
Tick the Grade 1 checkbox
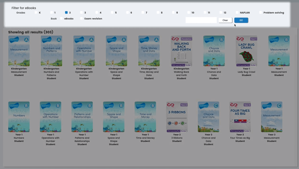tap(51, 13)
